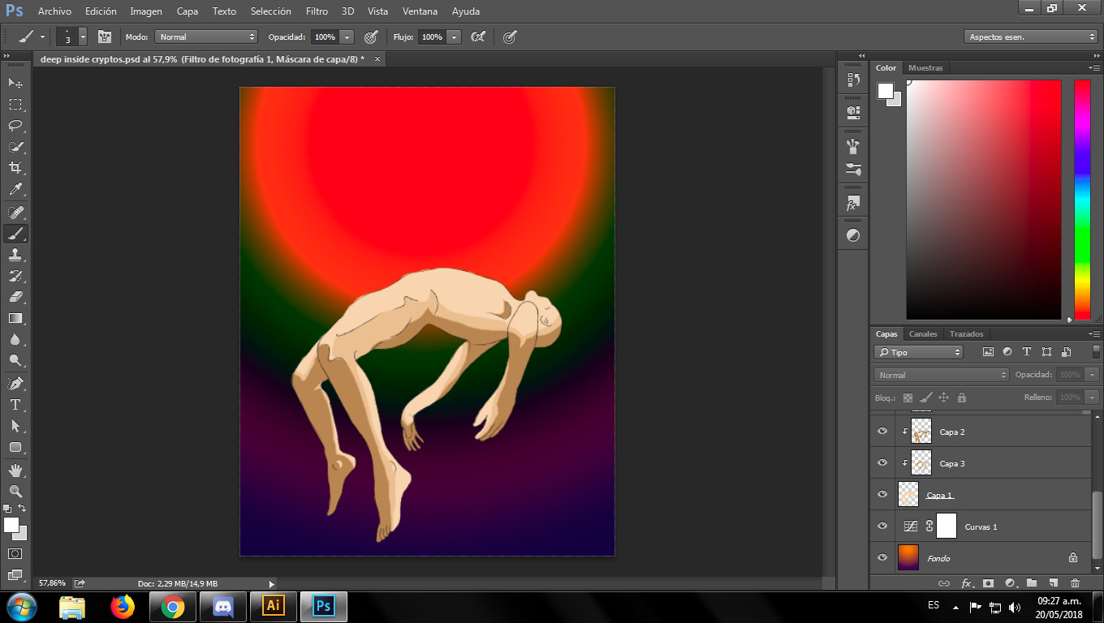This screenshot has width=1104, height=623.
Task: Open the Opacidad slider arrow in options bar
Action: [x=347, y=37]
